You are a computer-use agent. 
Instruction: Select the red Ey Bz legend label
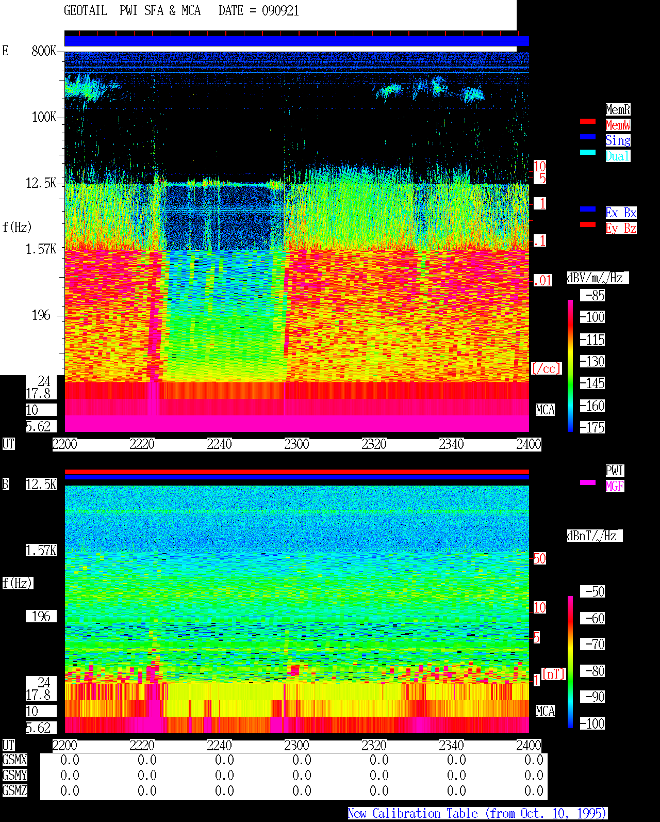point(621,228)
